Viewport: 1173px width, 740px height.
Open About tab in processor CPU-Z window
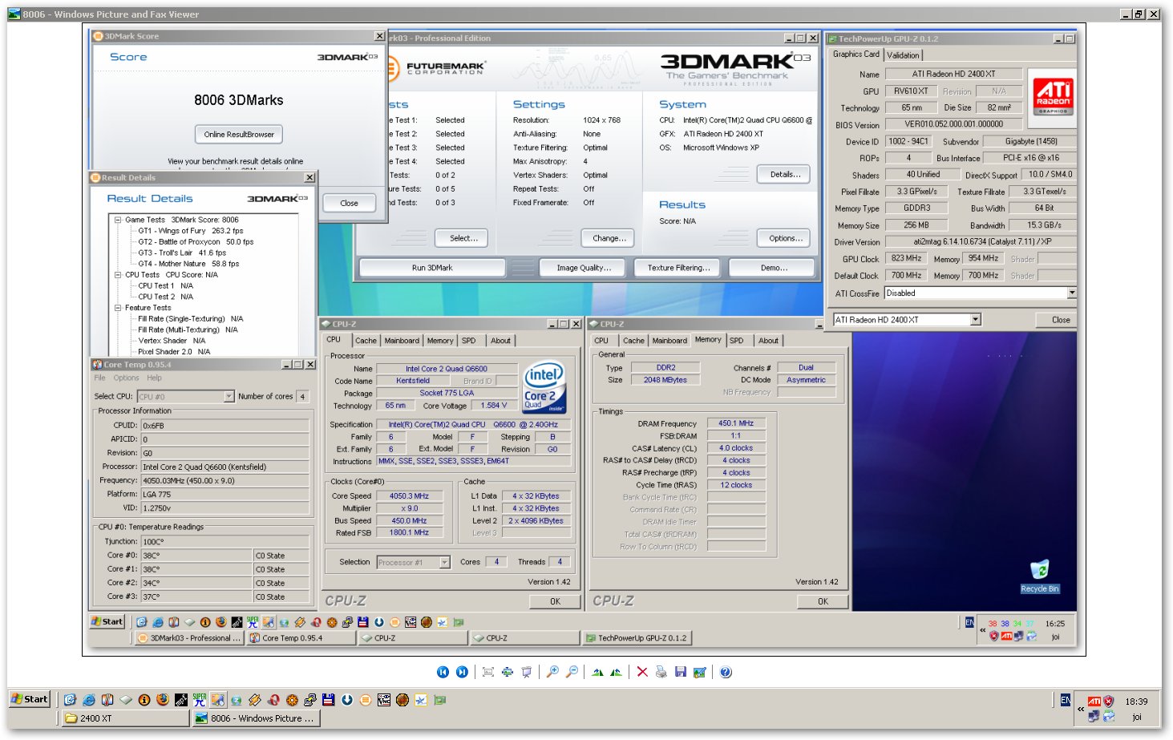500,341
